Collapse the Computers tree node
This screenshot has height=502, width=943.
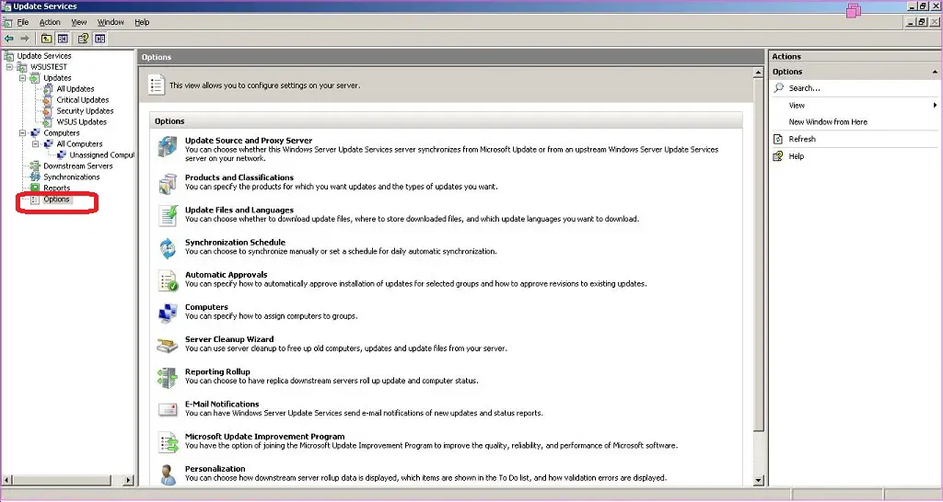(23, 132)
